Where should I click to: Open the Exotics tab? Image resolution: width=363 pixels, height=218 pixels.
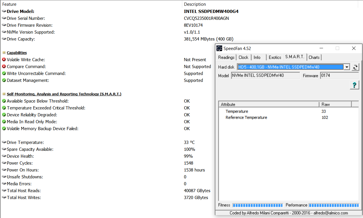click(x=275, y=57)
